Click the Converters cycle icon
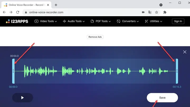This screenshot has width=190, height=107. tap(118, 21)
